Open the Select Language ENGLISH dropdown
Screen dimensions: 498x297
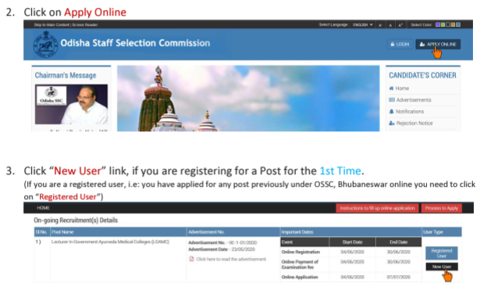tap(363, 25)
